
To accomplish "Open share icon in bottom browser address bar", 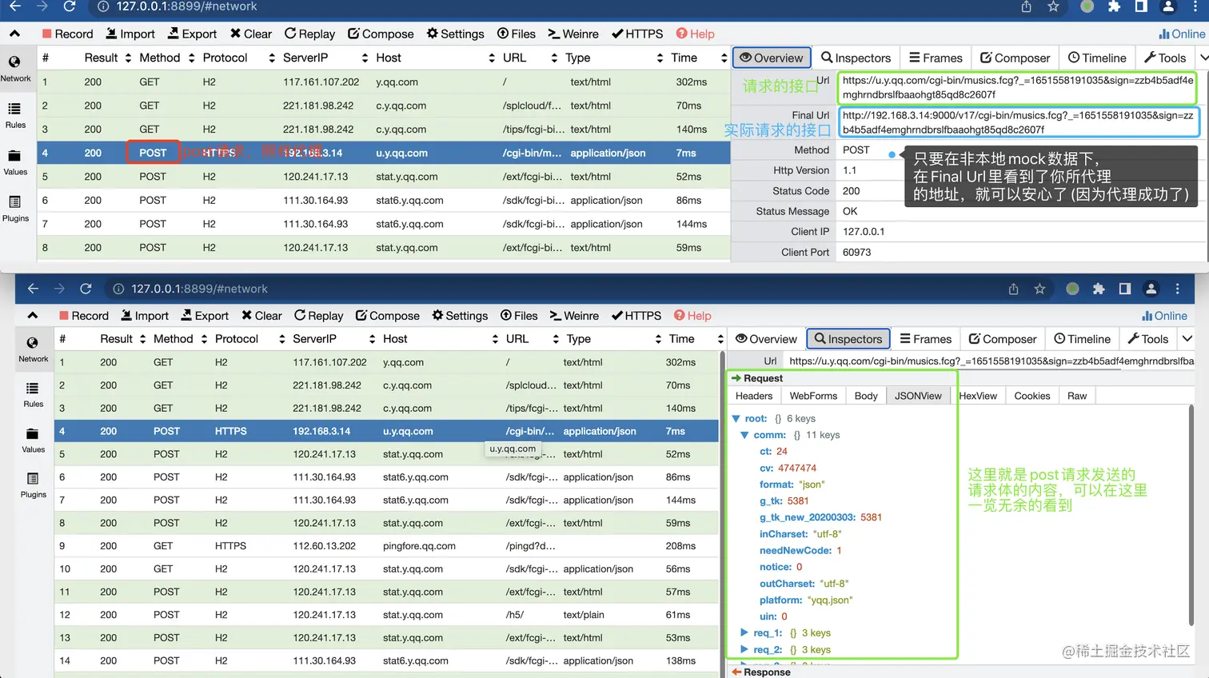I will 1013,289.
